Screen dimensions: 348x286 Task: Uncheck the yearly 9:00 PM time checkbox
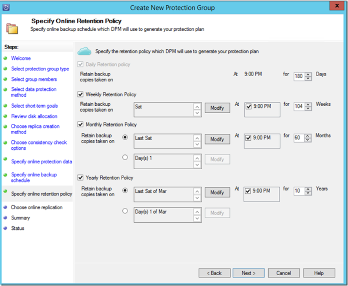248,191
